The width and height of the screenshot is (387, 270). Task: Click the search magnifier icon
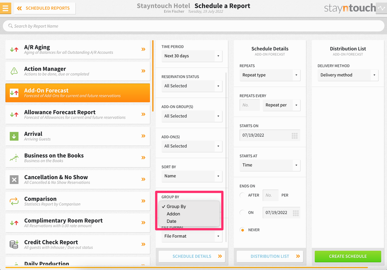(11, 26)
